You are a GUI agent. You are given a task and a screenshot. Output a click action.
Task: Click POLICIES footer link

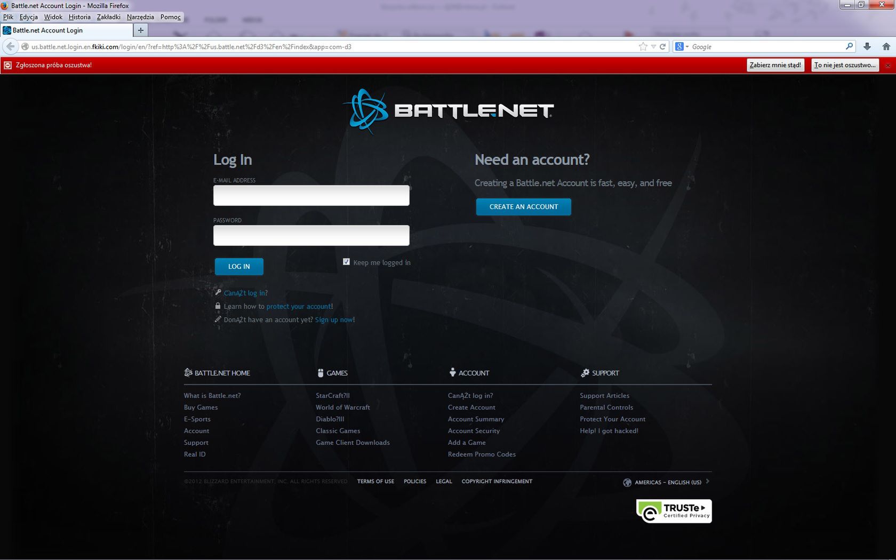[x=415, y=482]
